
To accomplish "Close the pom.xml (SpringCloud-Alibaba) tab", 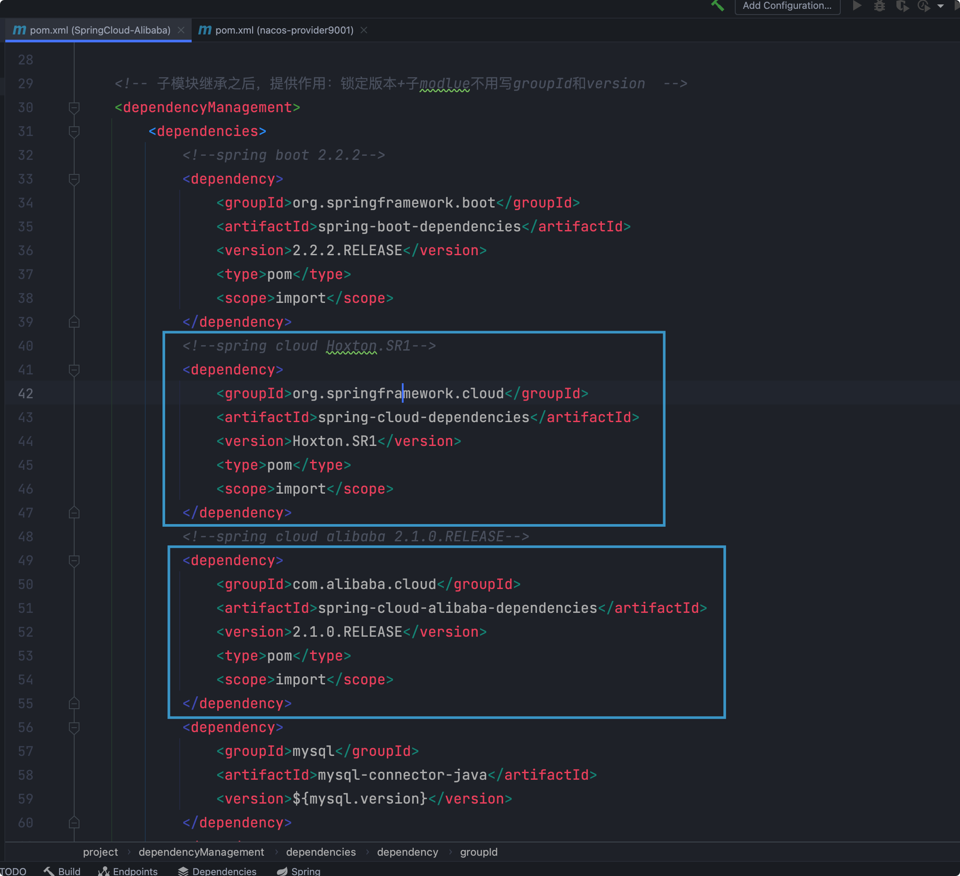I will 181,30.
